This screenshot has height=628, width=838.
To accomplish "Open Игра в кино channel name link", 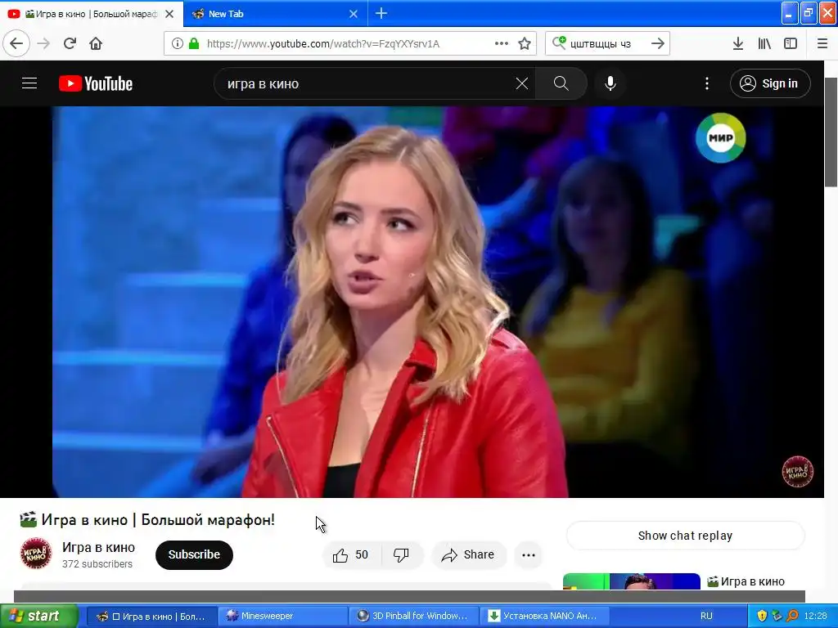I will pyautogui.click(x=98, y=547).
